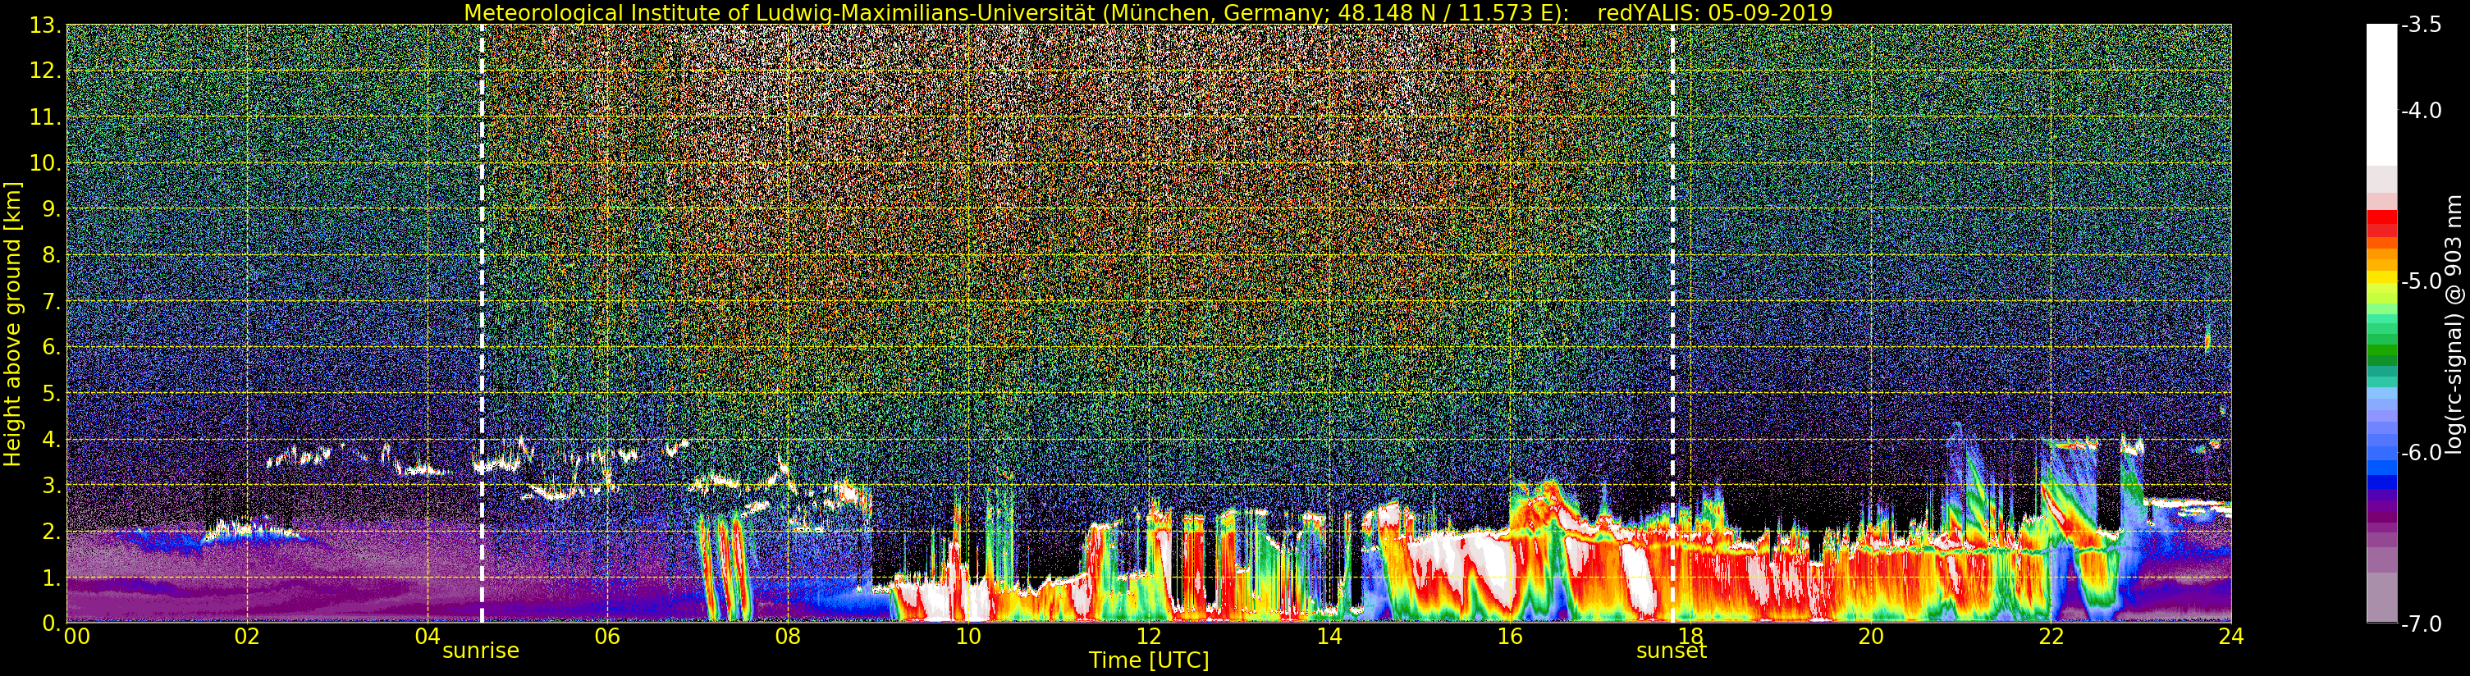Click the 13 tick on the height axis
The width and height of the screenshot is (2470, 676).
pyautogui.click(x=45, y=26)
